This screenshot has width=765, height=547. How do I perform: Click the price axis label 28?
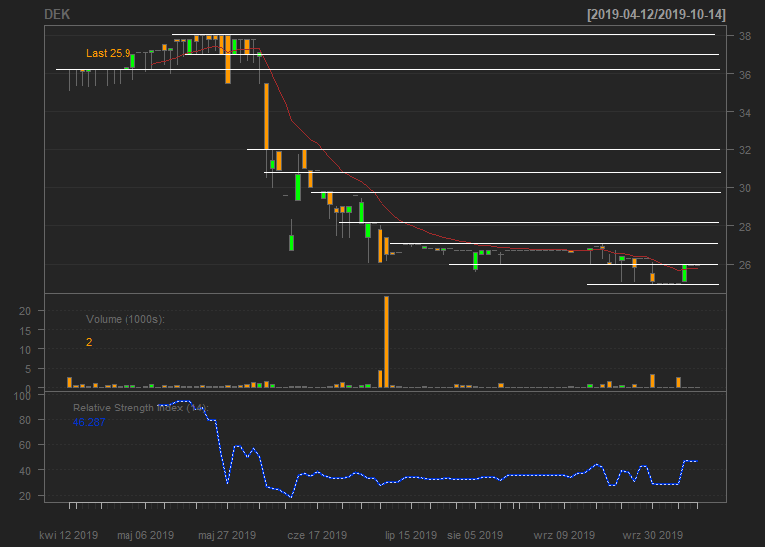pyautogui.click(x=744, y=226)
